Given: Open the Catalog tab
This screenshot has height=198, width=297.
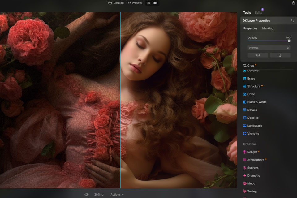Looking at the screenshot, I should point(116,3).
